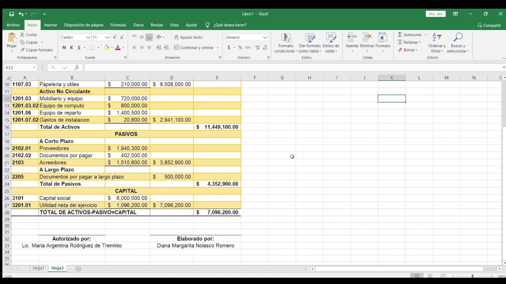The width and height of the screenshot is (506, 284).
Task: Click the insert function fx button
Action: (77, 67)
